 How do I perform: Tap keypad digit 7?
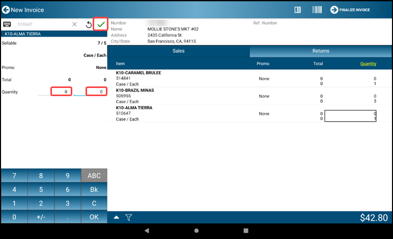click(x=14, y=175)
